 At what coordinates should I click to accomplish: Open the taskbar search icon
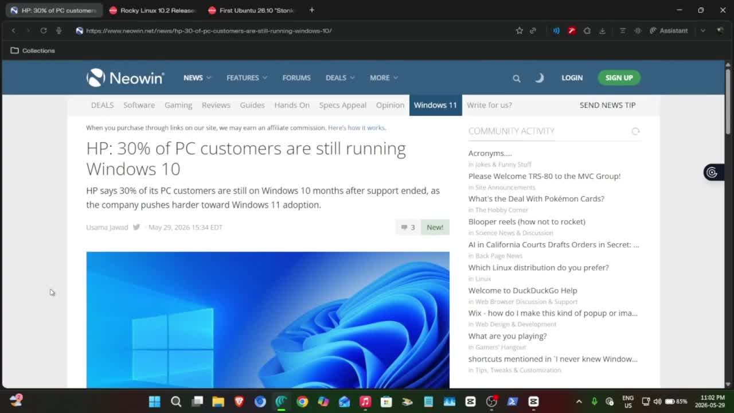tap(176, 402)
